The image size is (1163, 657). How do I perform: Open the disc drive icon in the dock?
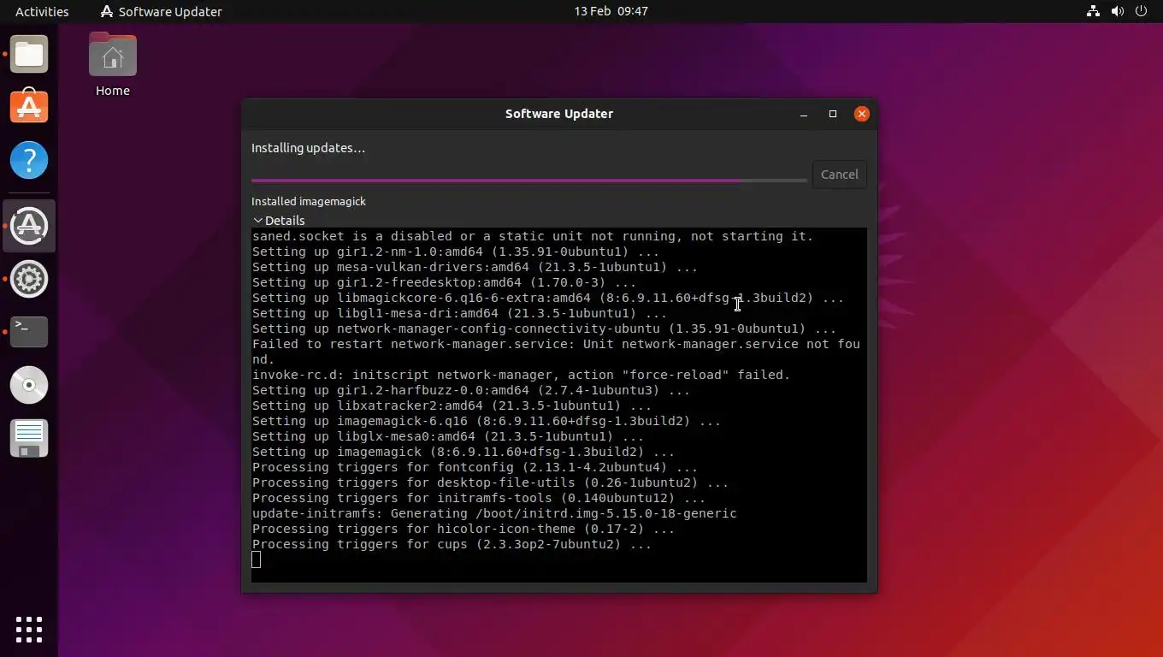(x=29, y=385)
